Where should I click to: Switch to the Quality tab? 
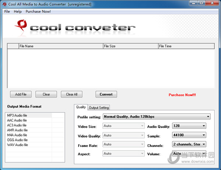pyautogui.click(x=81, y=107)
